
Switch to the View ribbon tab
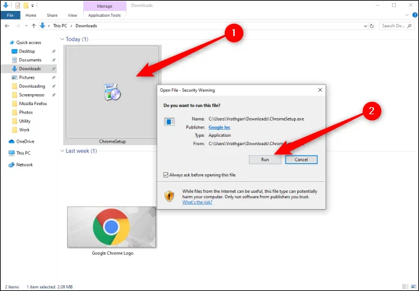coord(72,14)
